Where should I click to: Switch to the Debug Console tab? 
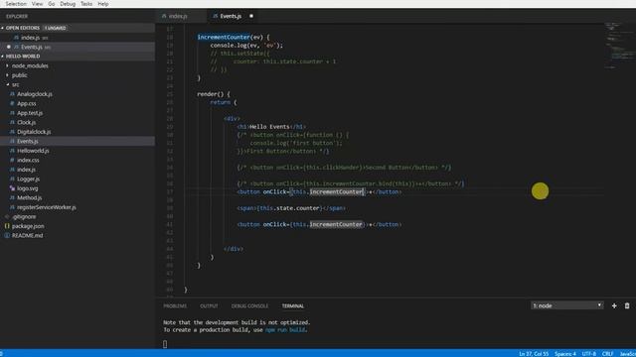[249, 306]
